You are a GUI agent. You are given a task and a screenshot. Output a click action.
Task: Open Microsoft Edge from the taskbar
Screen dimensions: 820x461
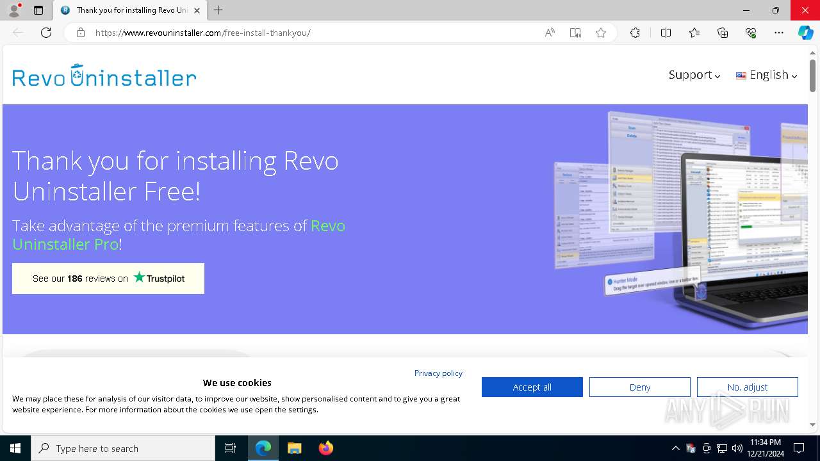click(263, 448)
